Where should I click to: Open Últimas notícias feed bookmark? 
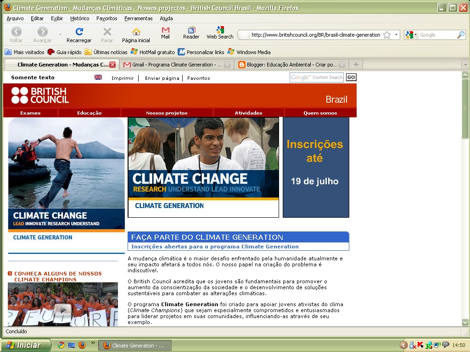point(106,52)
